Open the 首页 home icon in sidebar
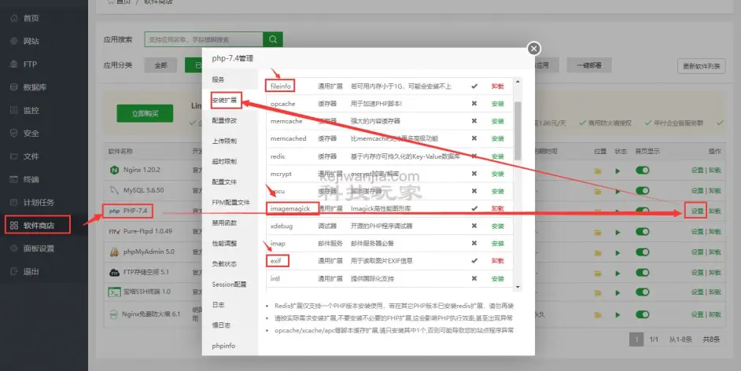741x371 pixels. point(13,18)
